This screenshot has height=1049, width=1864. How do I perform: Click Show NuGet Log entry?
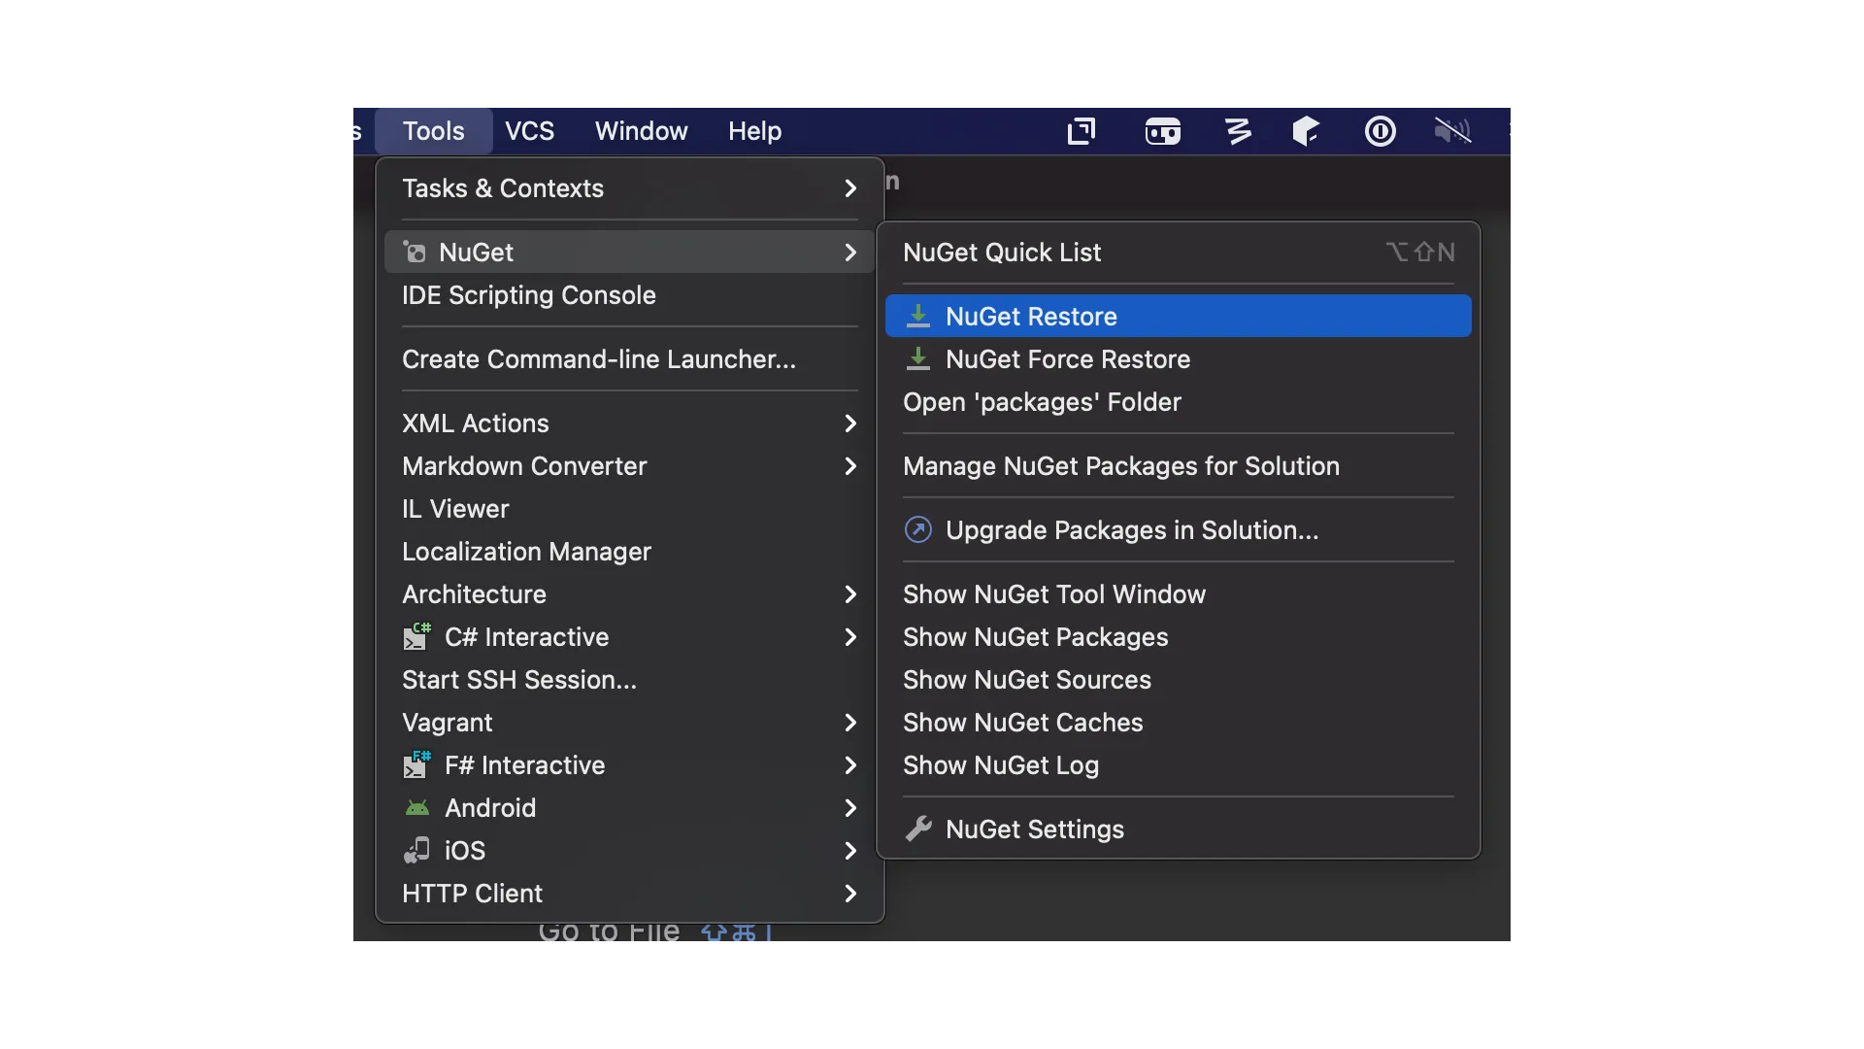(x=1001, y=764)
